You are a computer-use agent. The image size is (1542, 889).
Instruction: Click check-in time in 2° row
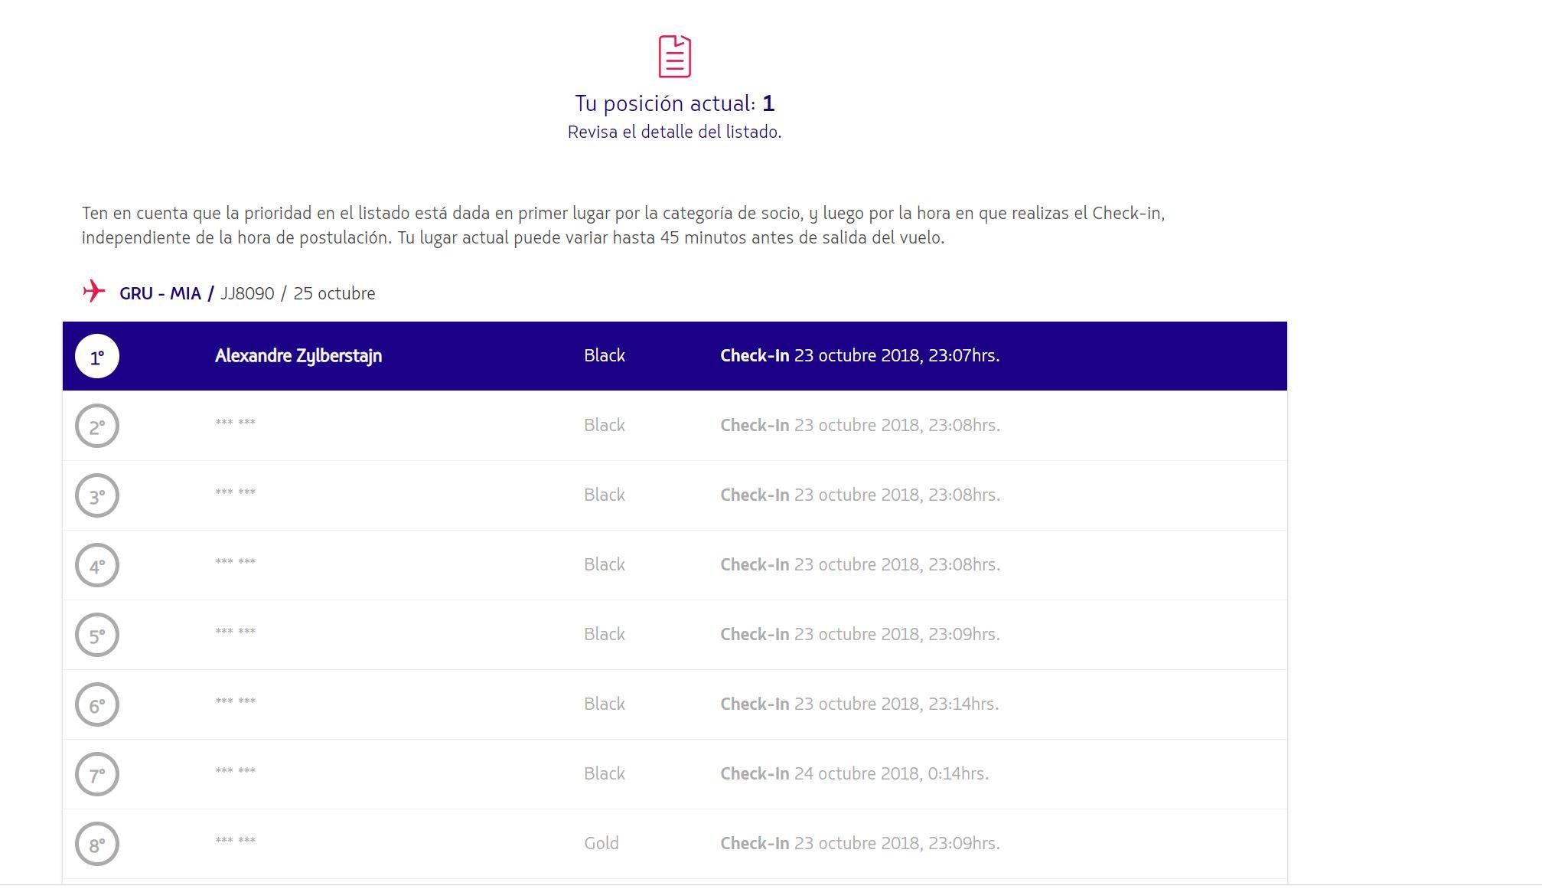coord(860,425)
